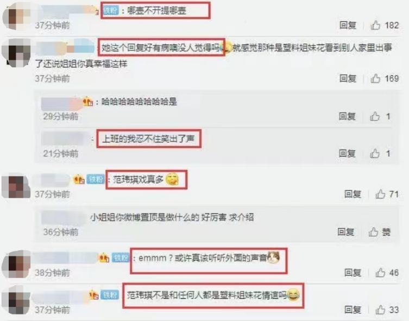Like the last comment with 33 likes
409x321 pixels.
click(380, 310)
